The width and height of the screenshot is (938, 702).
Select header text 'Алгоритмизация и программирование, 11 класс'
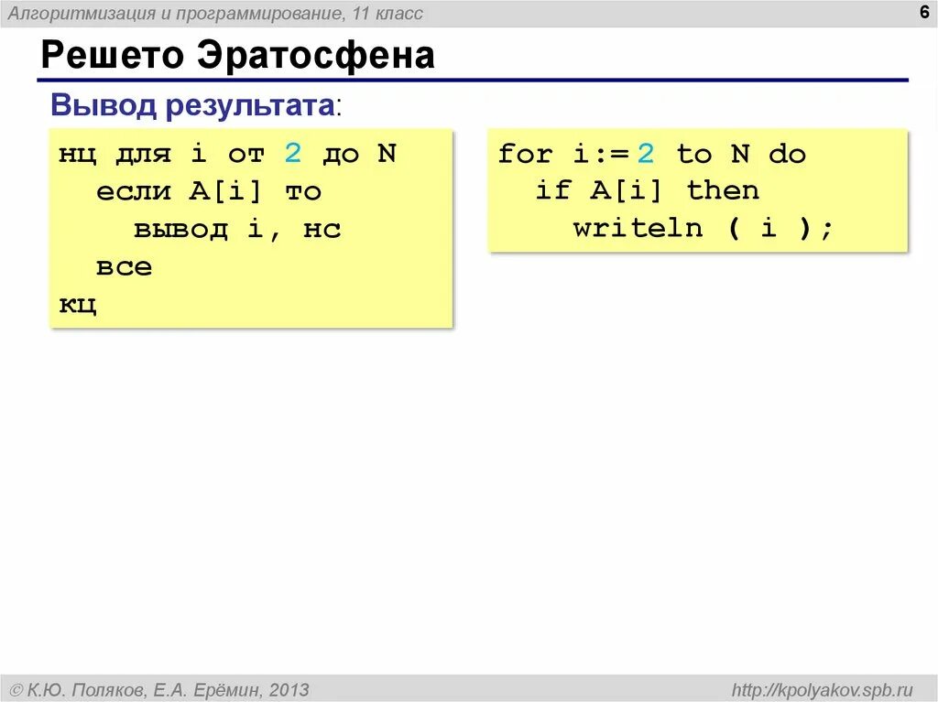click(215, 13)
